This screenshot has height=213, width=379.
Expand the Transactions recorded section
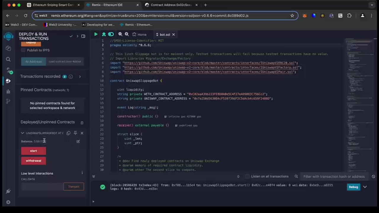click(x=80, y=77)
